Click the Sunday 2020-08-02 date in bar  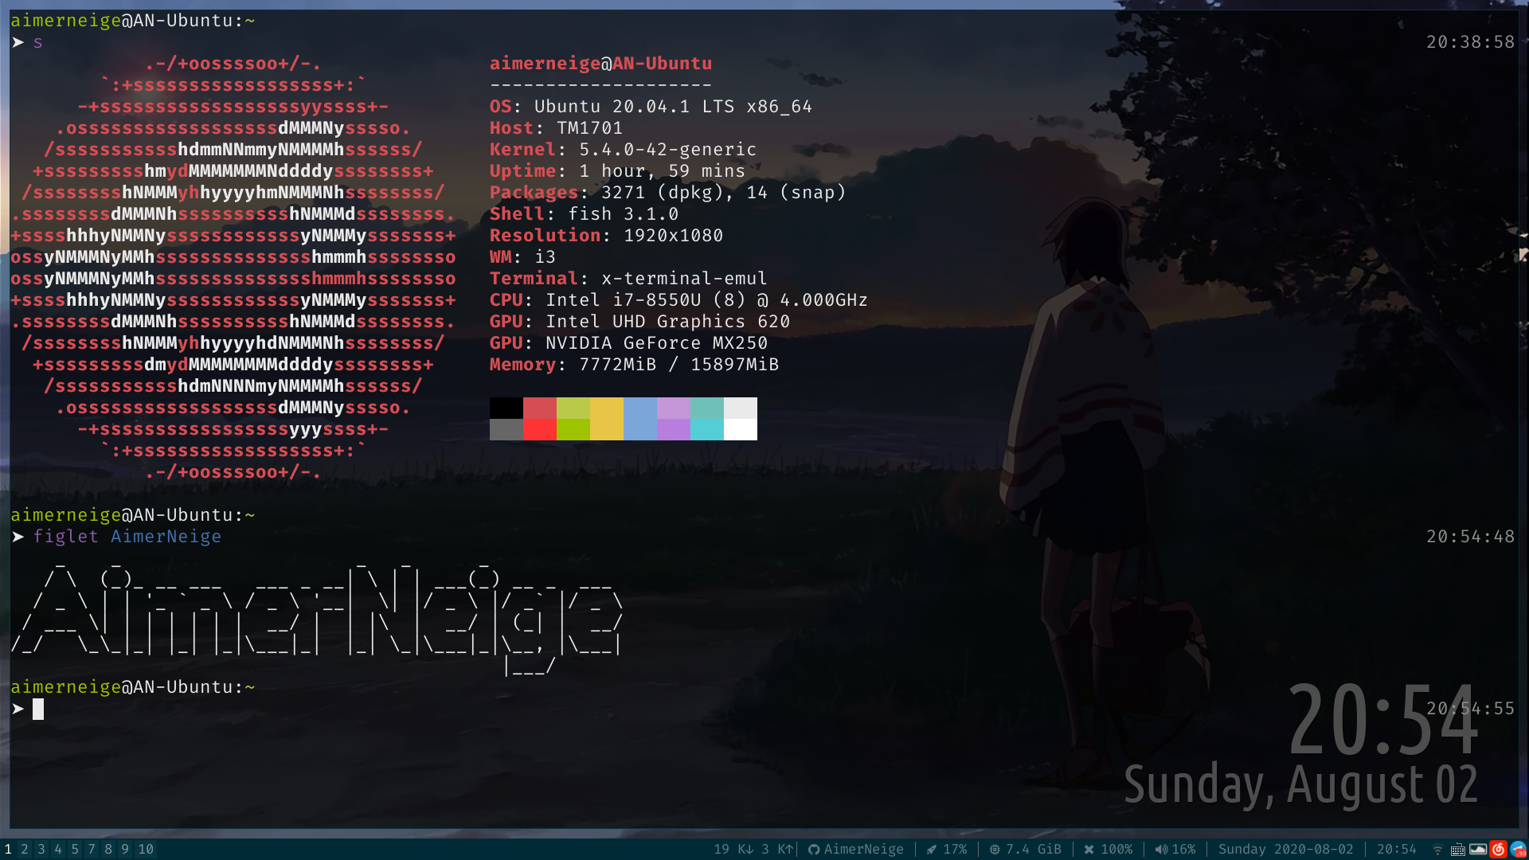coord(1285,850)
